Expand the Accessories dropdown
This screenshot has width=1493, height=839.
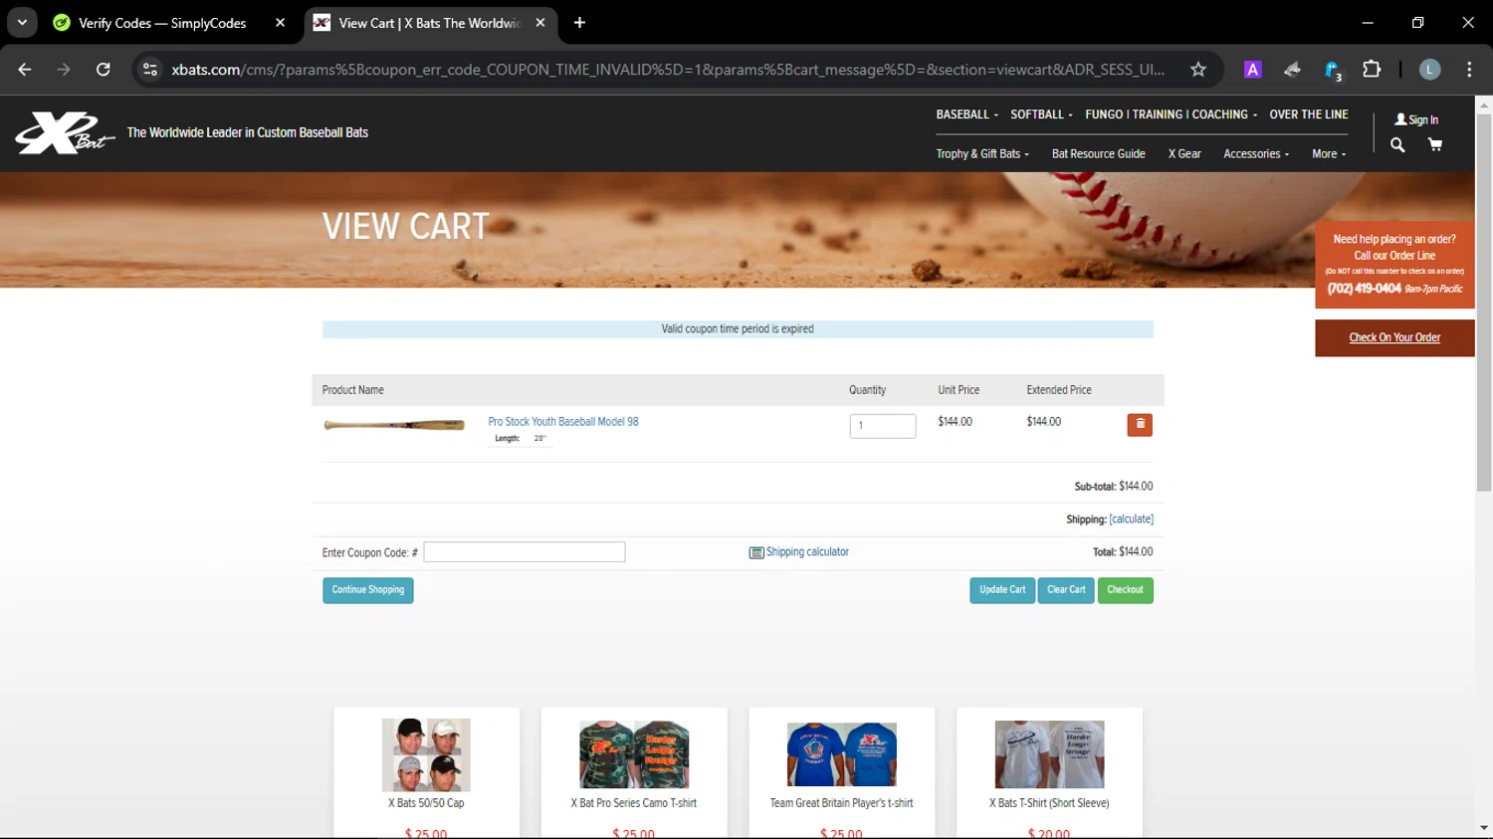click(x=1256, y=154)
